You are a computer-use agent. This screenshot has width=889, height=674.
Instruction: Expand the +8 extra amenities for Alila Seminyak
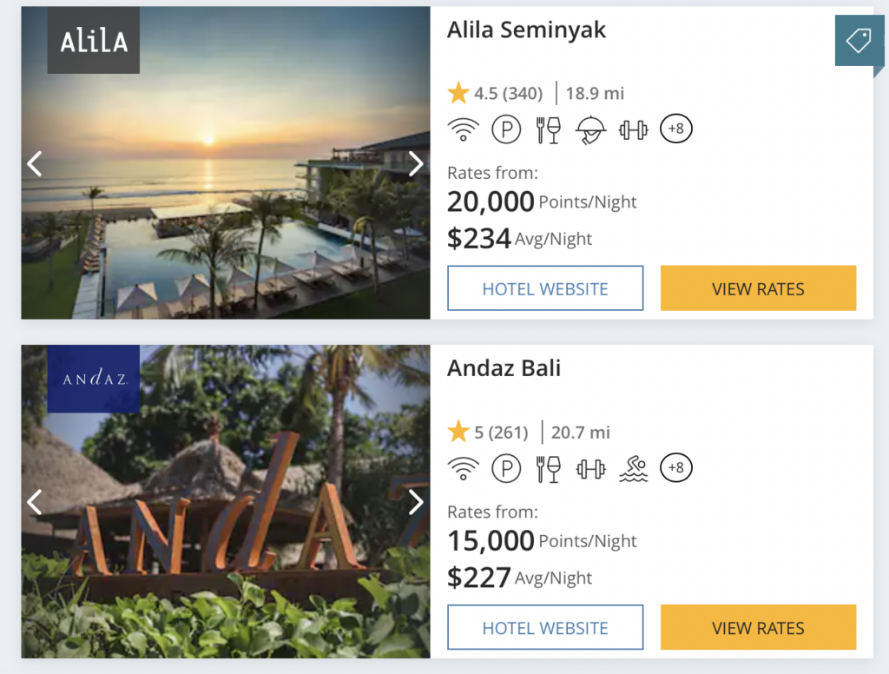click(675, 129)
